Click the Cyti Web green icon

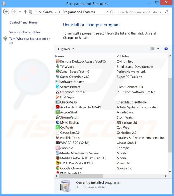58,127
